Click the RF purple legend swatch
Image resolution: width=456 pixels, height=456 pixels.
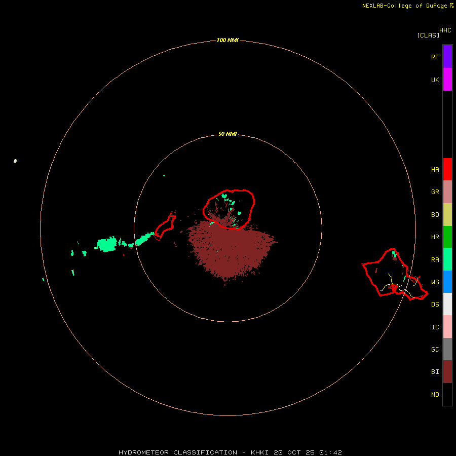point(447,57)
